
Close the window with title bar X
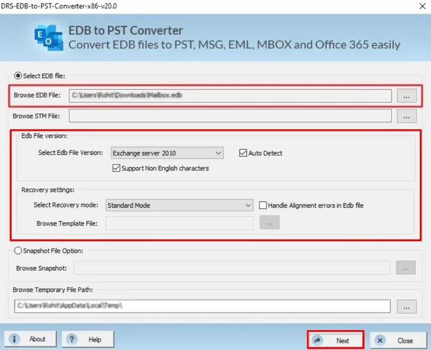point(422,6)
